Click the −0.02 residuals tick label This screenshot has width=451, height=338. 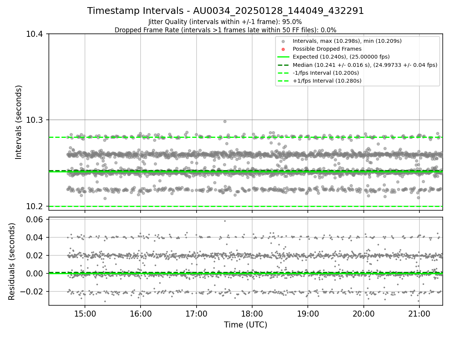pos(32,291)
